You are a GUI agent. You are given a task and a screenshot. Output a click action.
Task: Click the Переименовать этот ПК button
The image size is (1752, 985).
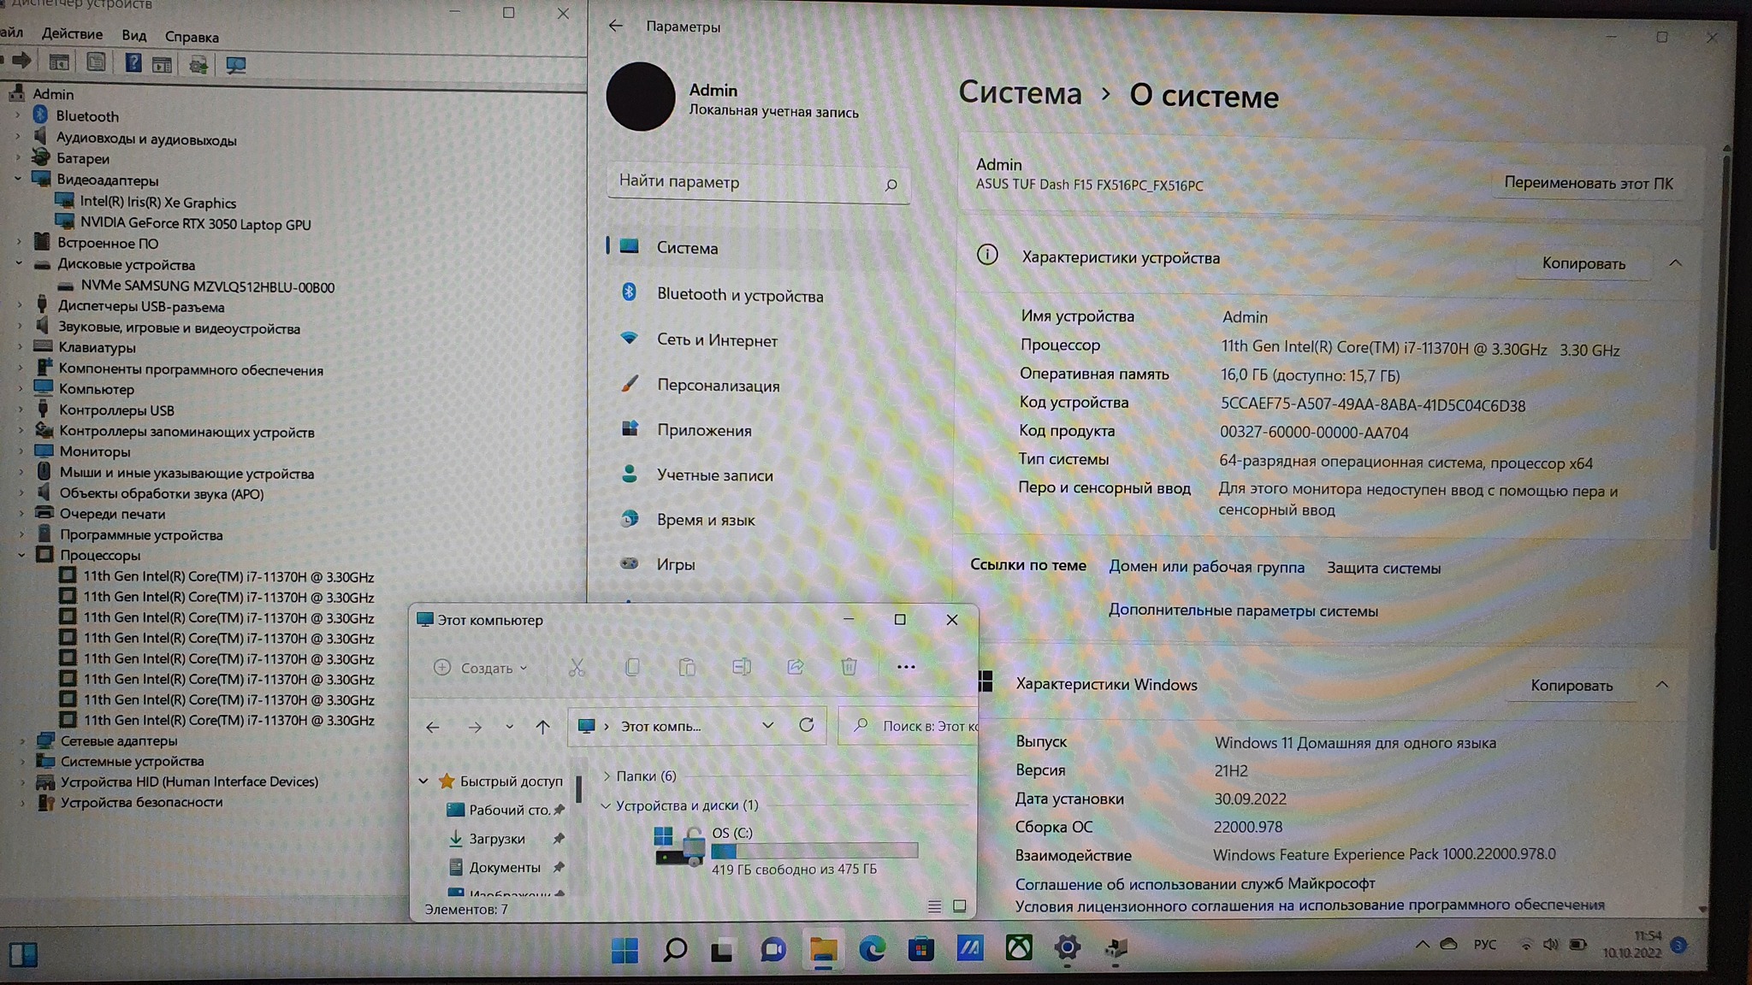[x=1588, y=183]
